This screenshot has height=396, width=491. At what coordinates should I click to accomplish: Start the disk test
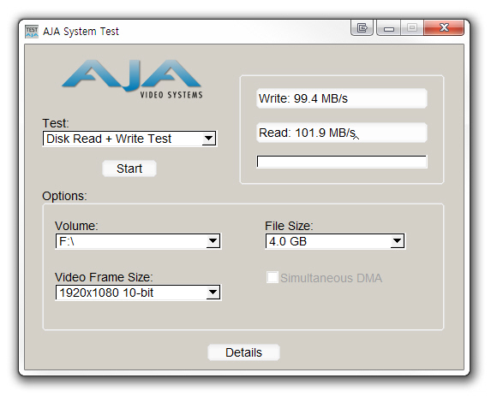tap(129, 168)
